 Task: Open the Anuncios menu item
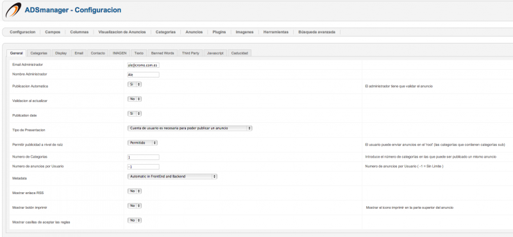[x=194, y=32]
